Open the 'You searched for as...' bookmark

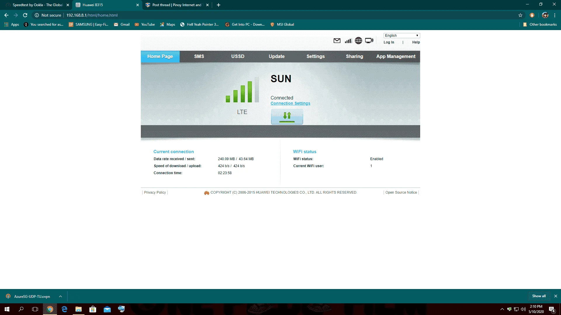click(x=44, y=24)
